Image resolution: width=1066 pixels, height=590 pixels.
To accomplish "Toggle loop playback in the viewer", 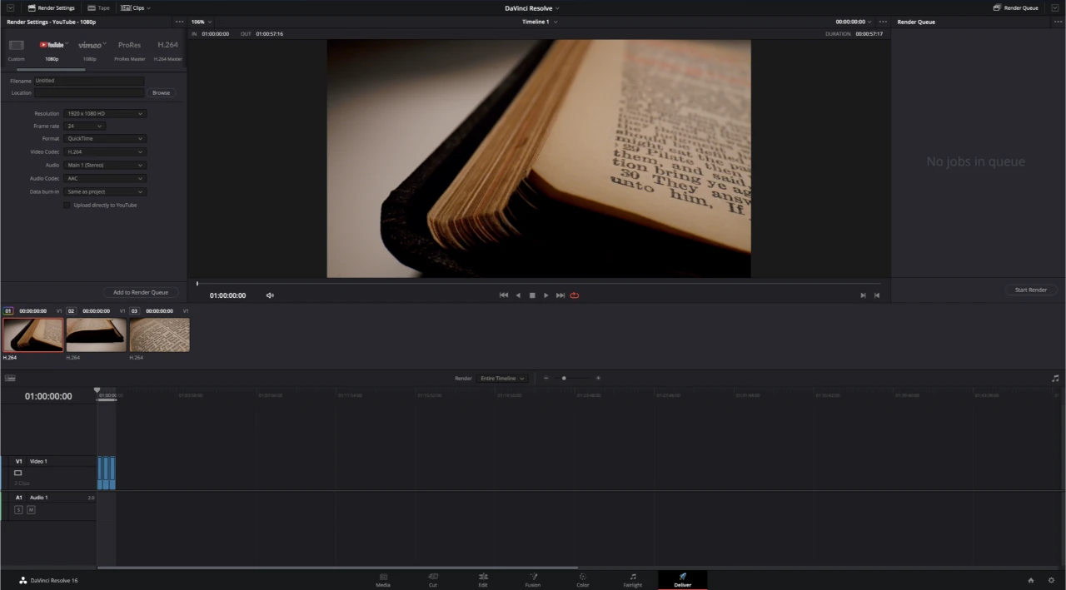I will (574, 295).
